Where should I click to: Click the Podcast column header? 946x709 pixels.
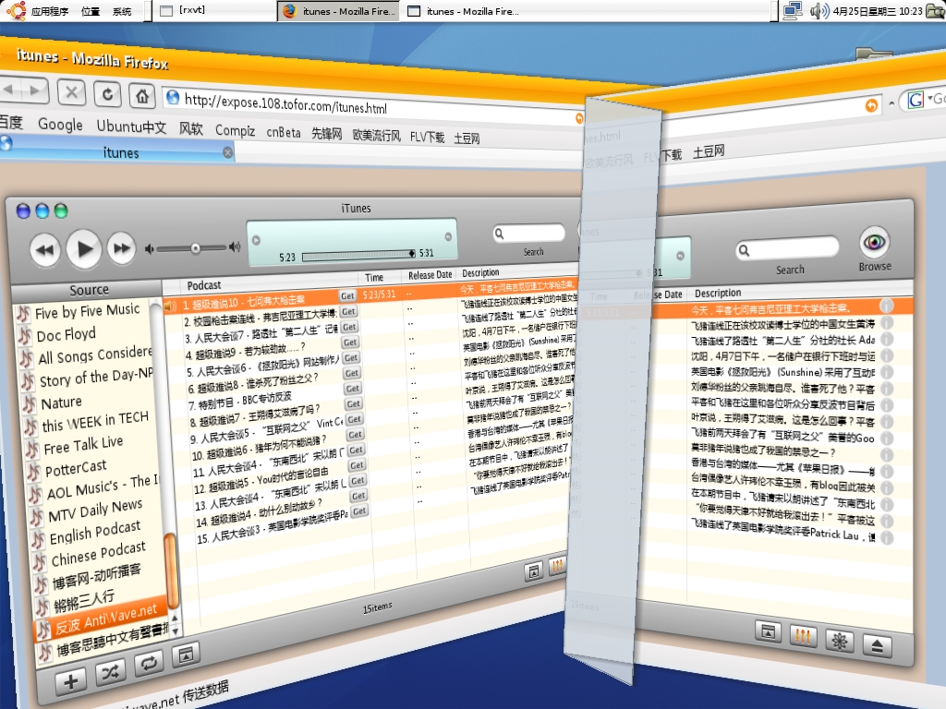204,285
